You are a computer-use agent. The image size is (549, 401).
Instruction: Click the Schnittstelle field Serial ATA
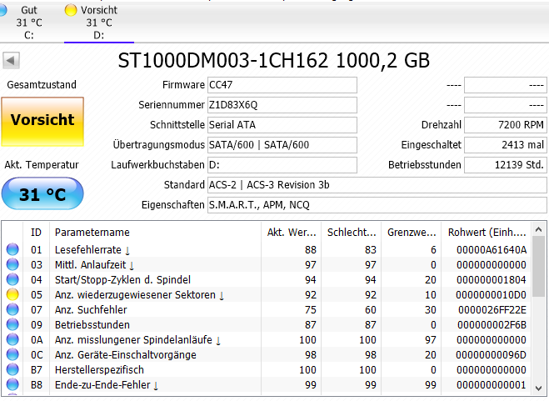point(282,125)
